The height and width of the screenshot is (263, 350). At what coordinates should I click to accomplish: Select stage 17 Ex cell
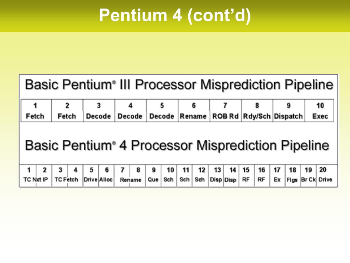point(277,176)
